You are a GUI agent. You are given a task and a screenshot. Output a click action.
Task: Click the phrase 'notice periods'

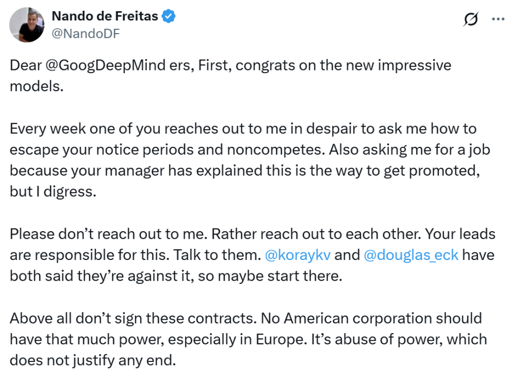(145, 150)
